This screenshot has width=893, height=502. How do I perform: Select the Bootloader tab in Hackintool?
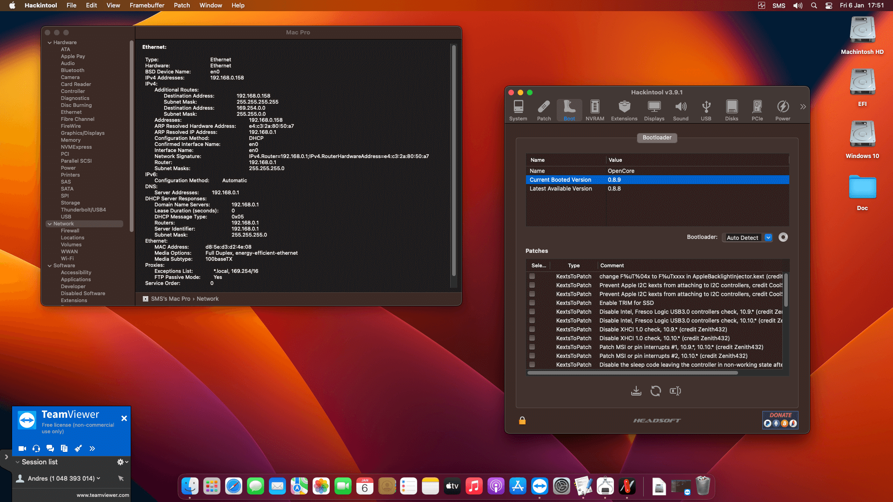click(657, 138)
